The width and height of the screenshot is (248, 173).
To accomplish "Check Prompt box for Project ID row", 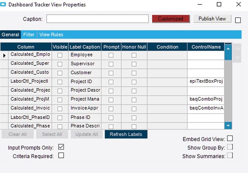I will pyautogui.click(x=111, y=82).
